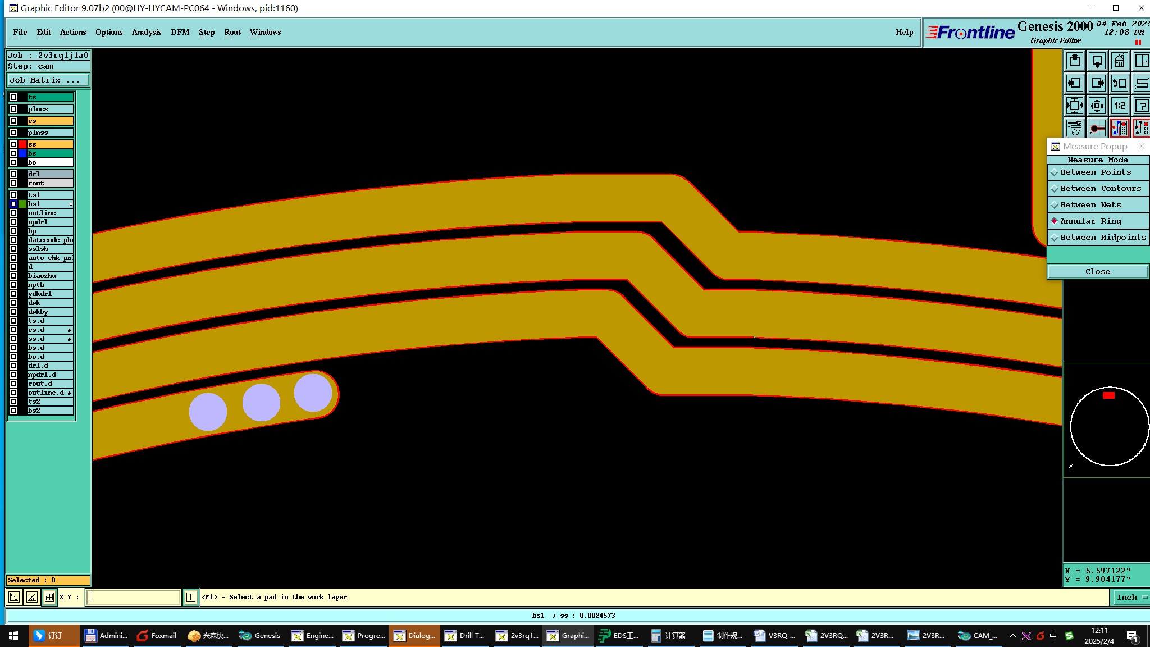Screen dimensions: 1150x647
Task: Click the 1:2 zoom scale icon
Action: [x=1119, y=106]
